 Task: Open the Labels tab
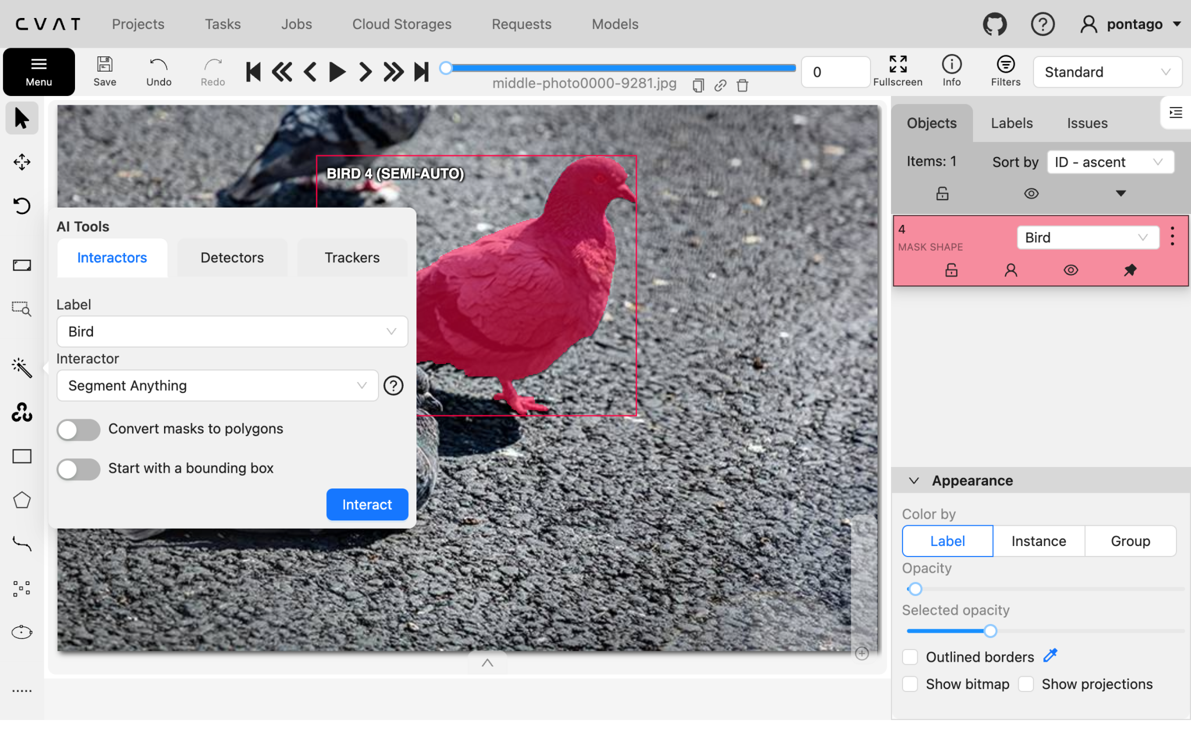[x=1011, y=123]
